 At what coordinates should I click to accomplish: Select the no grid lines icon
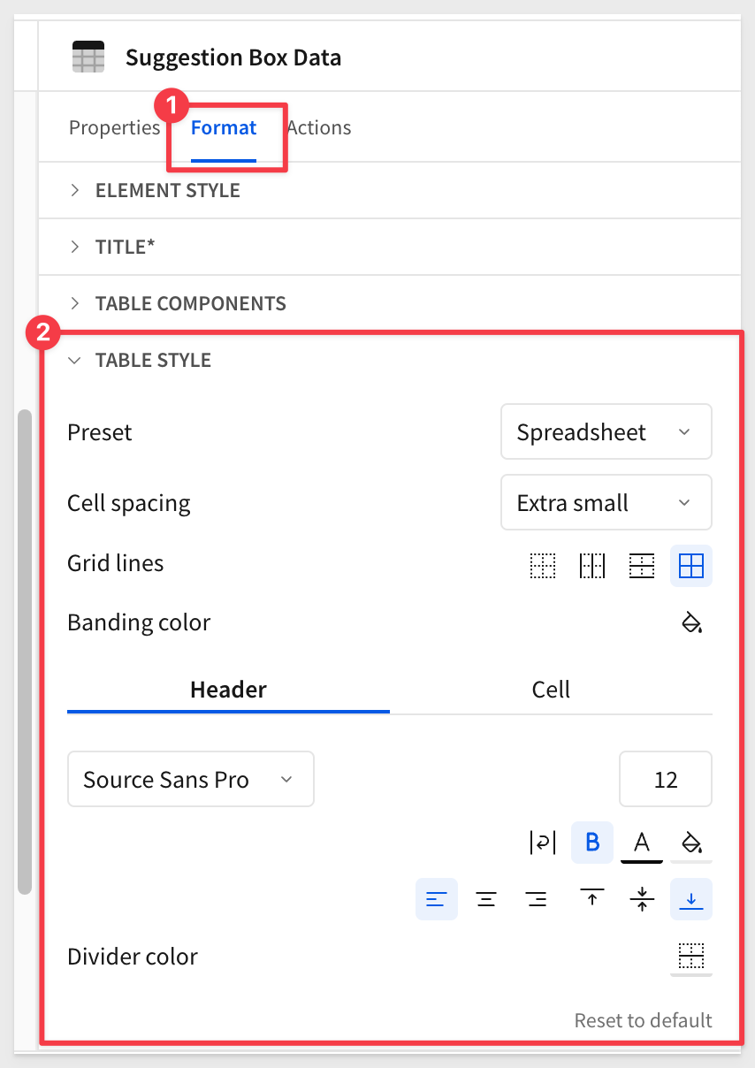pos(543,566)
